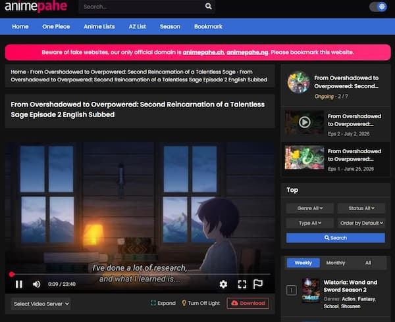Click Turn Off Light

[x=201, y=303]
